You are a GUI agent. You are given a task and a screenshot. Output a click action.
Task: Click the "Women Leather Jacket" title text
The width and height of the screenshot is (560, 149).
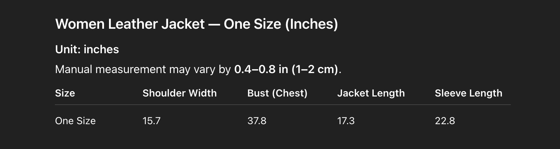130,24
